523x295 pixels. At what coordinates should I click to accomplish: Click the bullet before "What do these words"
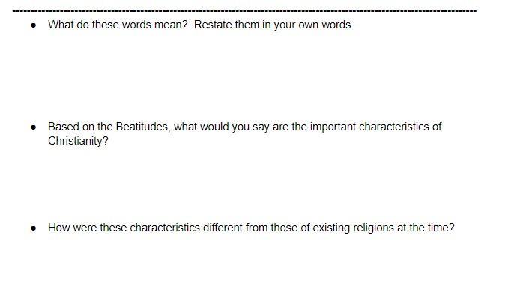(x=34, y=25)
